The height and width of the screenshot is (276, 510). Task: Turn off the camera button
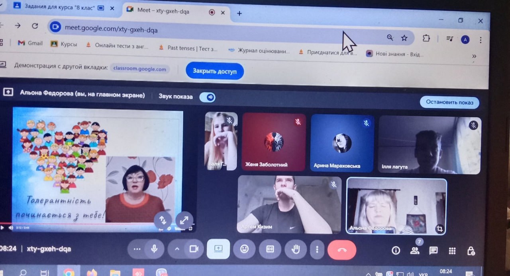coord(194,249)
